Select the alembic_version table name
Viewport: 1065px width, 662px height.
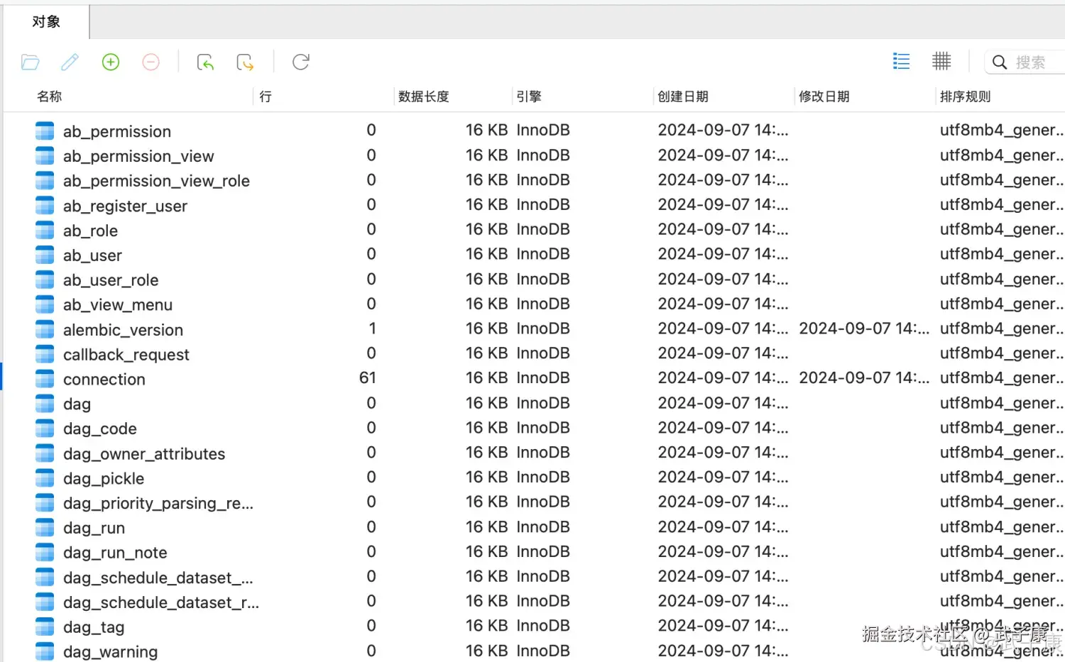pos(123,330)
